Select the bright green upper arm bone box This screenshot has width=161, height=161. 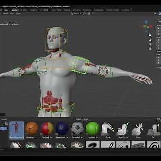[80, 65]
